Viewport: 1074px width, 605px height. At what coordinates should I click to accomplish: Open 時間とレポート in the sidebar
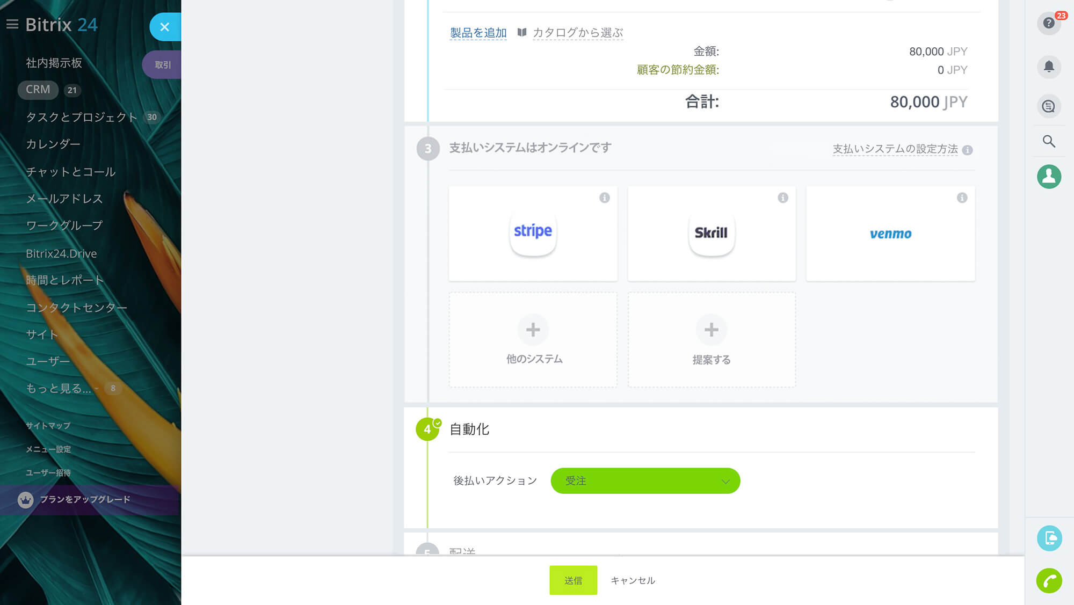[64, 280]
